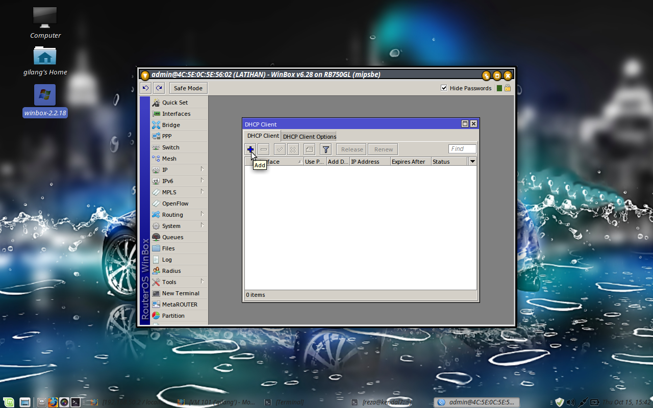Open the Linux Mint menu button
The width and height of the screenshot is (653, 408).
click(9, 402)
